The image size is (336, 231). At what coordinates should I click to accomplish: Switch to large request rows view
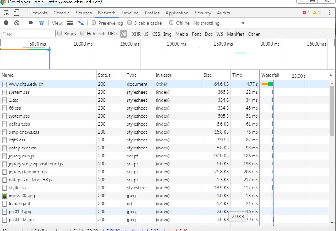(x=70, y=23)
